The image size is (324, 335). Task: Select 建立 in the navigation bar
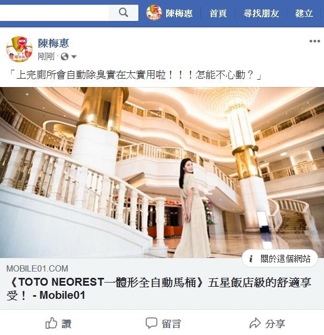click(304, 13)
